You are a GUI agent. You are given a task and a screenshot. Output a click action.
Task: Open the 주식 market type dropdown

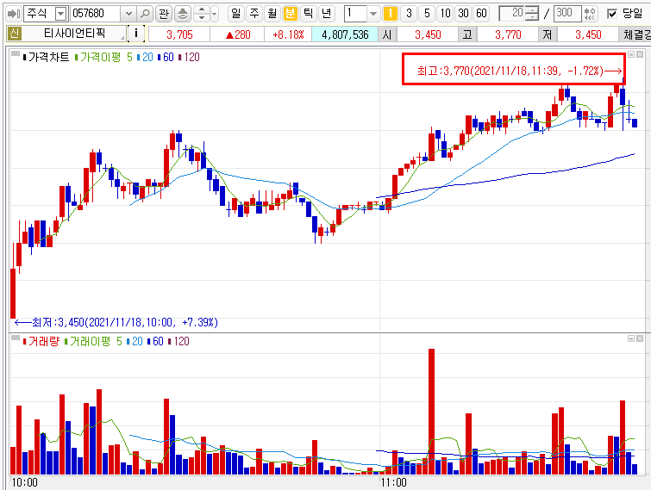point(61,14)
